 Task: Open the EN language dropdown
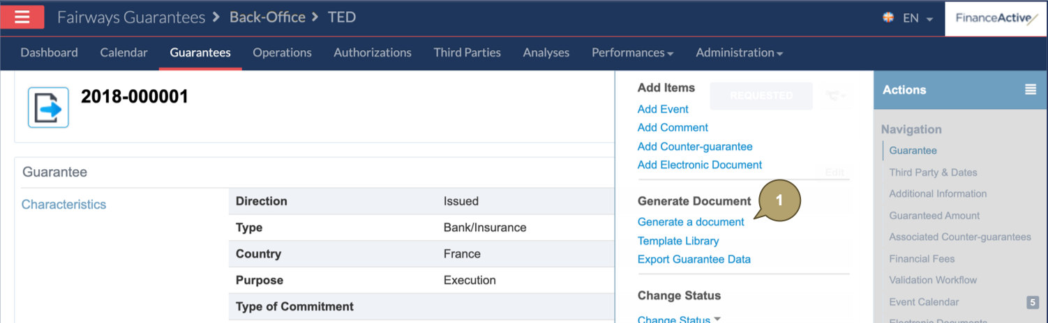[918, 18]
